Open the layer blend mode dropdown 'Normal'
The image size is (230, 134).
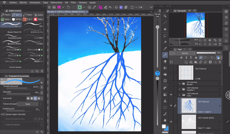point(186,53)
